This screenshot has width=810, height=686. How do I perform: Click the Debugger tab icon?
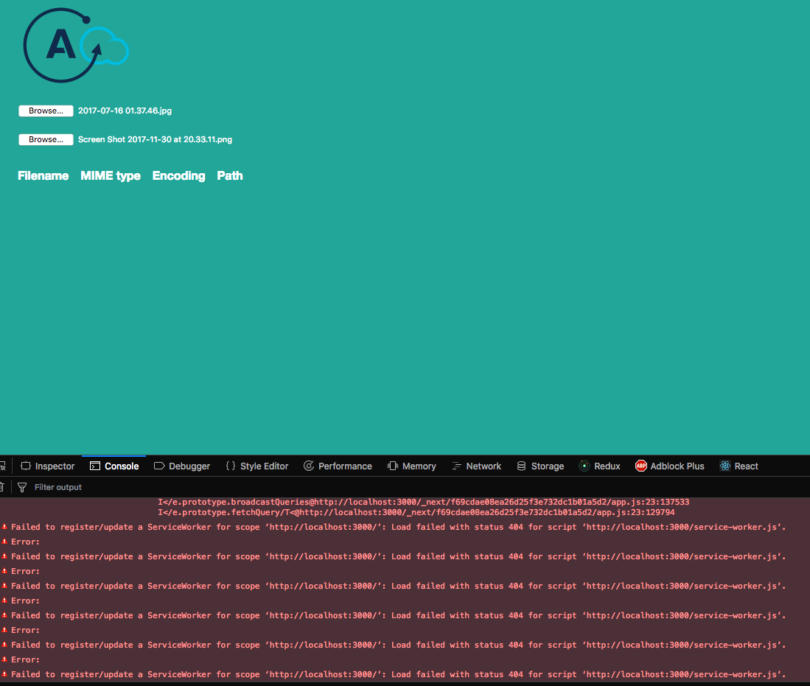159,466
